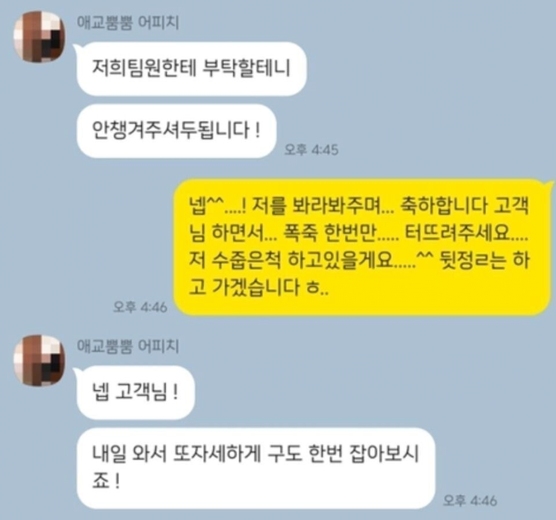Tap the top sender name 애교뿜뿜 어피치
The image size is (556, 520).
click(x=128, y=23)
